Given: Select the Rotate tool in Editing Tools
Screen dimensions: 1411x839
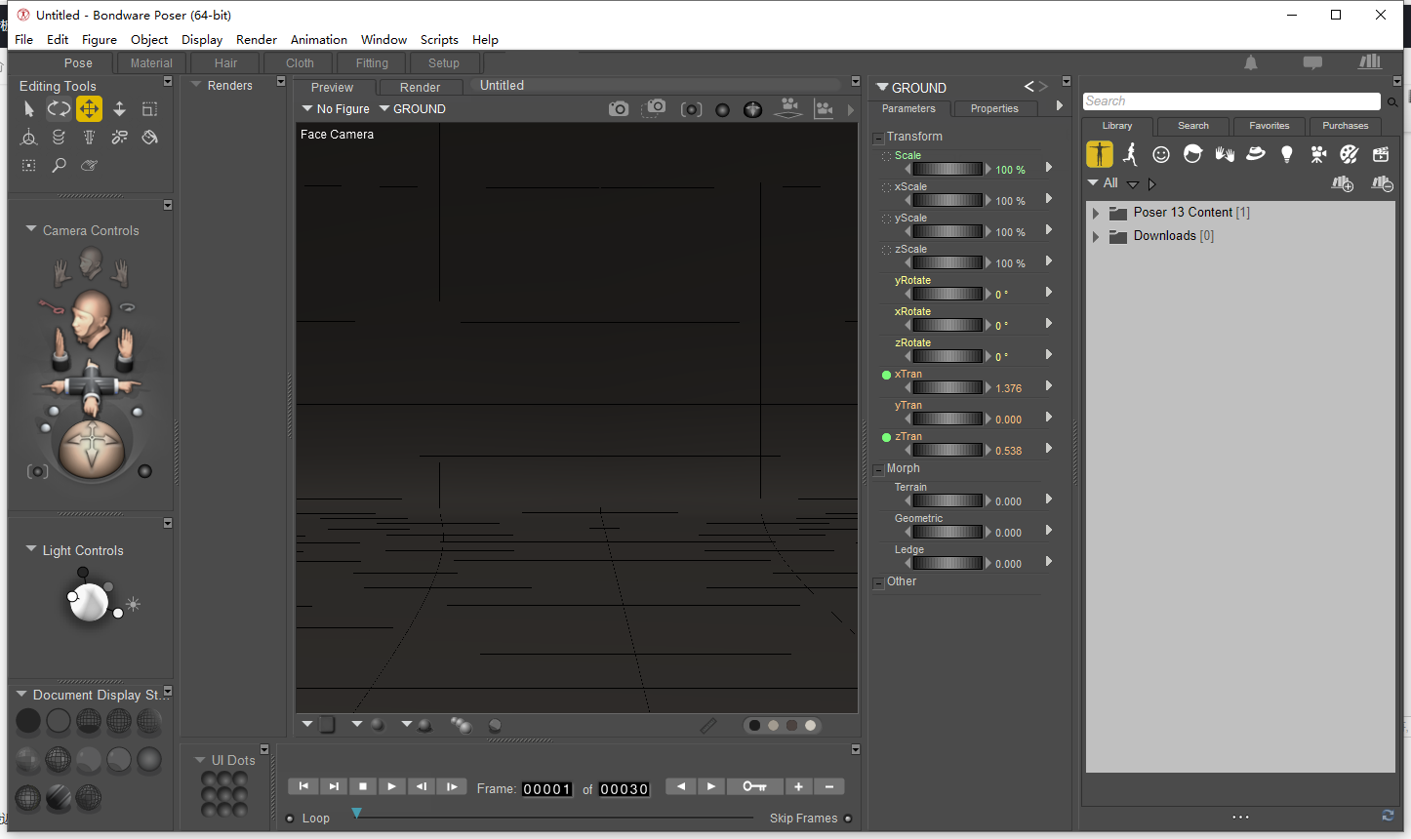Looking at the screenshot, I should pos(59,109).
